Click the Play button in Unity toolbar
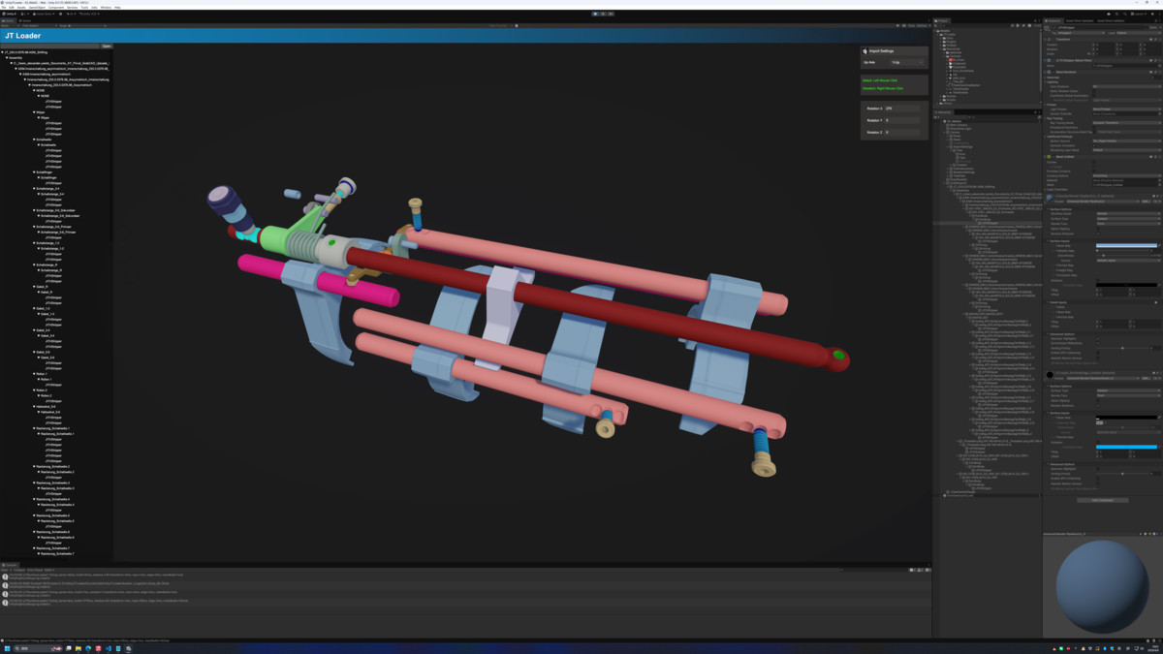 click(x=596, y=14)
